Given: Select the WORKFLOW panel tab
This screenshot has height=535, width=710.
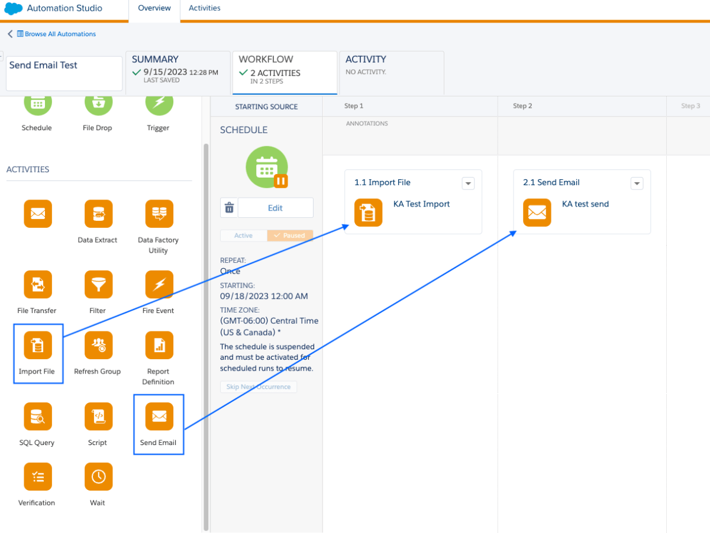Looking at the screenshot, I should point(285,72).
